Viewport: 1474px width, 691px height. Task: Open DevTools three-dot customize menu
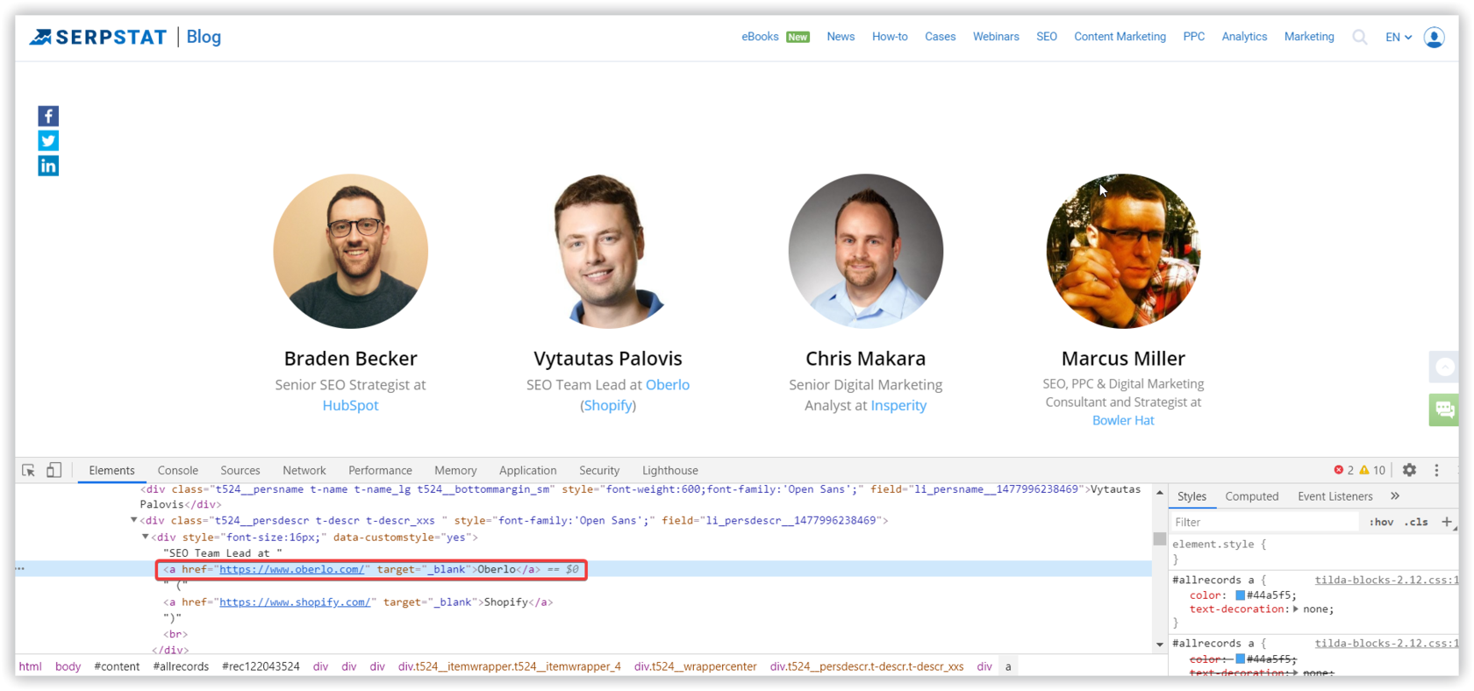1436,470
